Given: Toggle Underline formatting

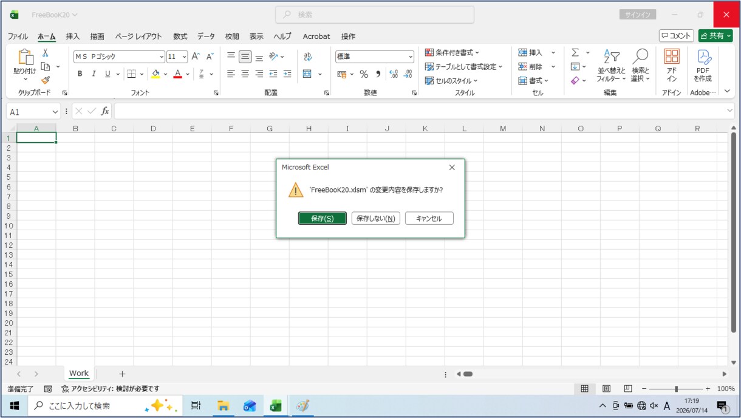Looking at the screenshot, I should [x=108, y=74].
